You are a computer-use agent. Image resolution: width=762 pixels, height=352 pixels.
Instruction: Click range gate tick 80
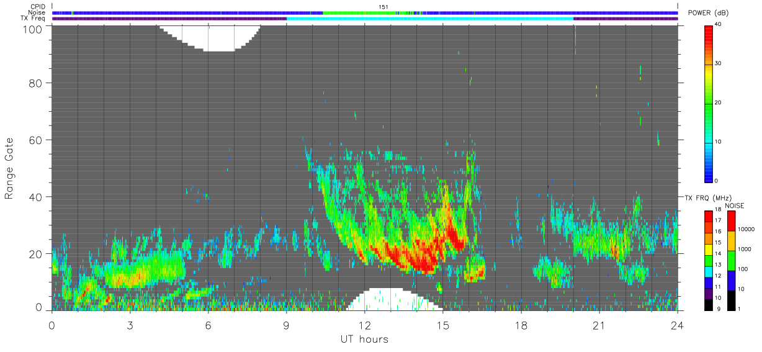(x=35, y=83)
